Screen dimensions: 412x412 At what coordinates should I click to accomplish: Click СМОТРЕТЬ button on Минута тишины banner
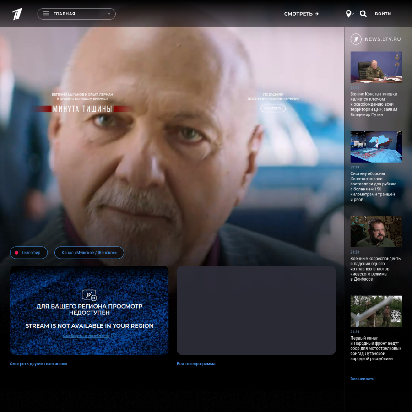click(273, 108)
